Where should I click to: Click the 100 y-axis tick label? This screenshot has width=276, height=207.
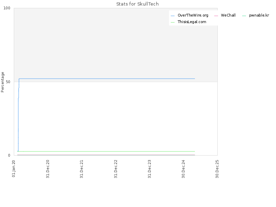tap(7, 8)
